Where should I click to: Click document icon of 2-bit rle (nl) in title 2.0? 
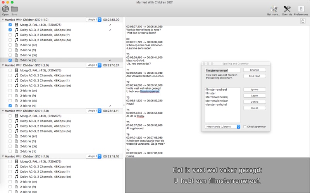click(x=17, y=105)
